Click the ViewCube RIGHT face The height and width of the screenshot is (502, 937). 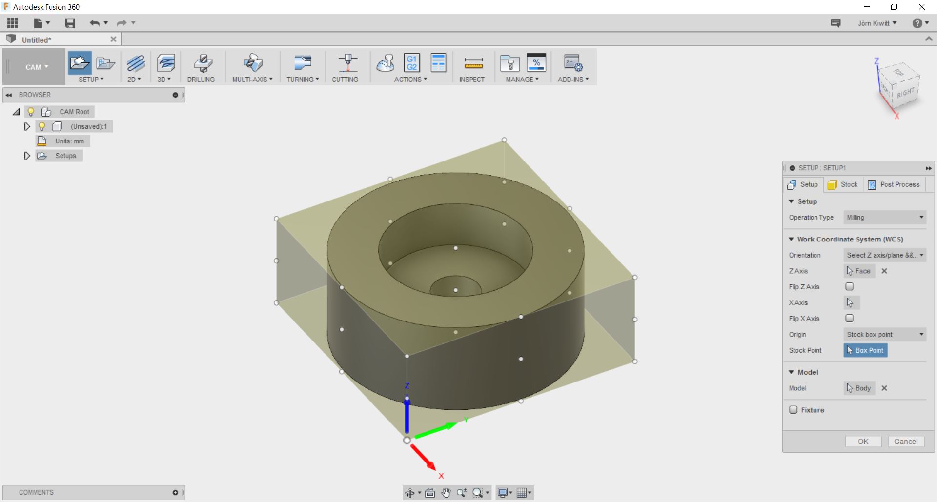(905, 93)
